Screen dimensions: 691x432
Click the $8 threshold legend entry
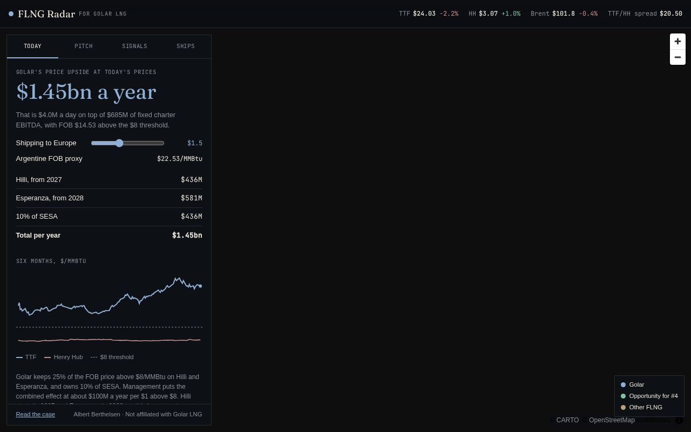[112, 357]
